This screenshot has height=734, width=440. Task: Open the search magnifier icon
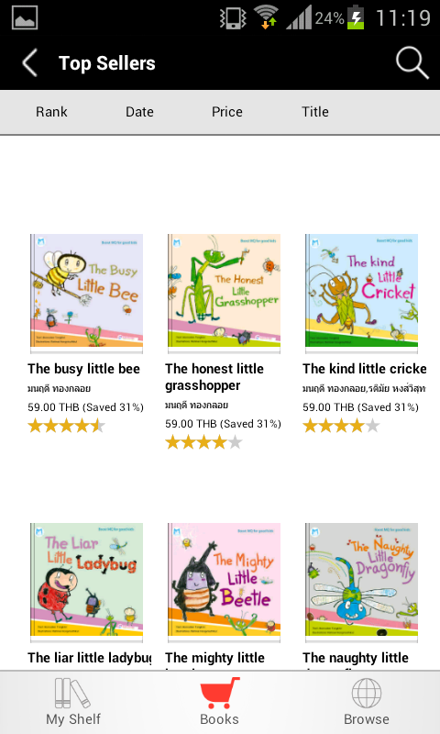click(412, 63)
